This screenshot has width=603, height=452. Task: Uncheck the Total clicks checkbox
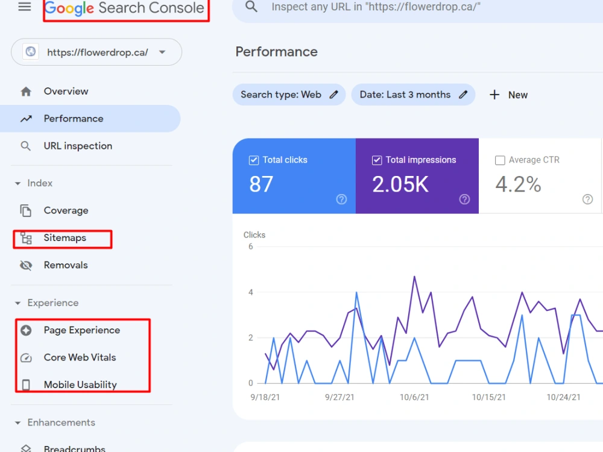point(254,160)
